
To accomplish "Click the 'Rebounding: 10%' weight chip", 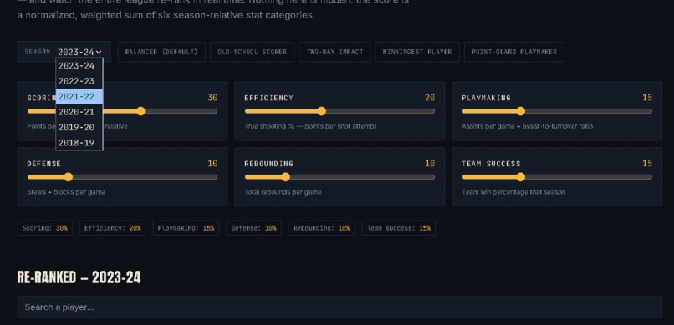I will coord(321,228).
